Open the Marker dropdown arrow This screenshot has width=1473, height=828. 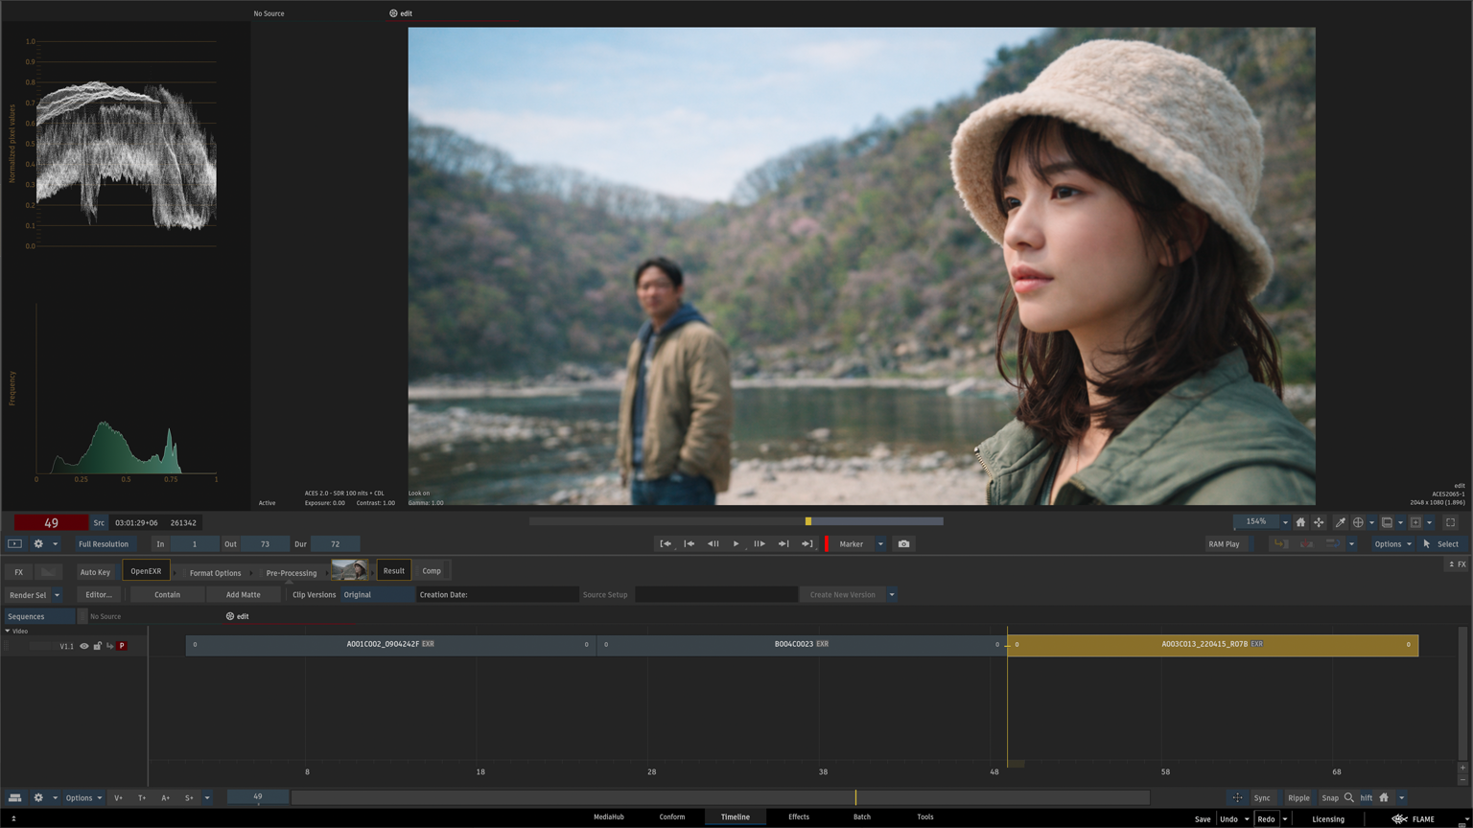(x=880, y=544)
